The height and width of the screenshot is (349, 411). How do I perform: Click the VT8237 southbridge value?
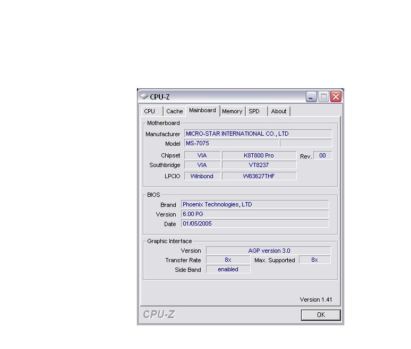(x=259, y=165)
